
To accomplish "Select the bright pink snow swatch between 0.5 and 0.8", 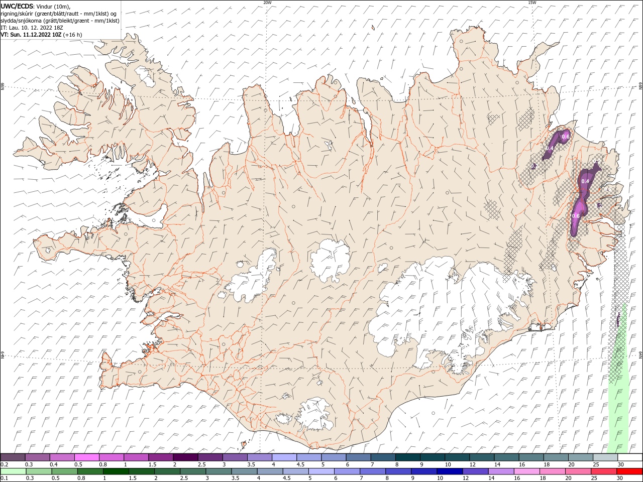I will coord(86,457).
